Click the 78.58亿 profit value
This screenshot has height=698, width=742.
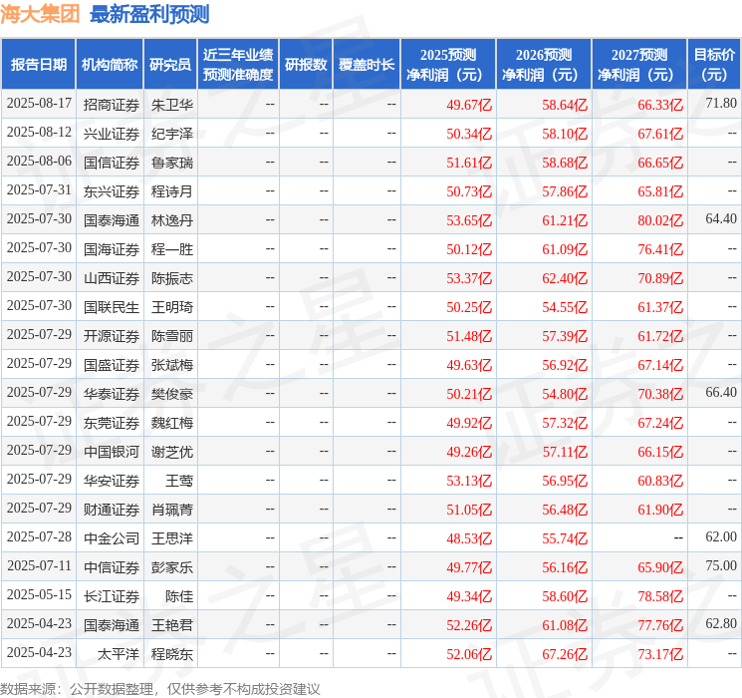tap(660, 596)
